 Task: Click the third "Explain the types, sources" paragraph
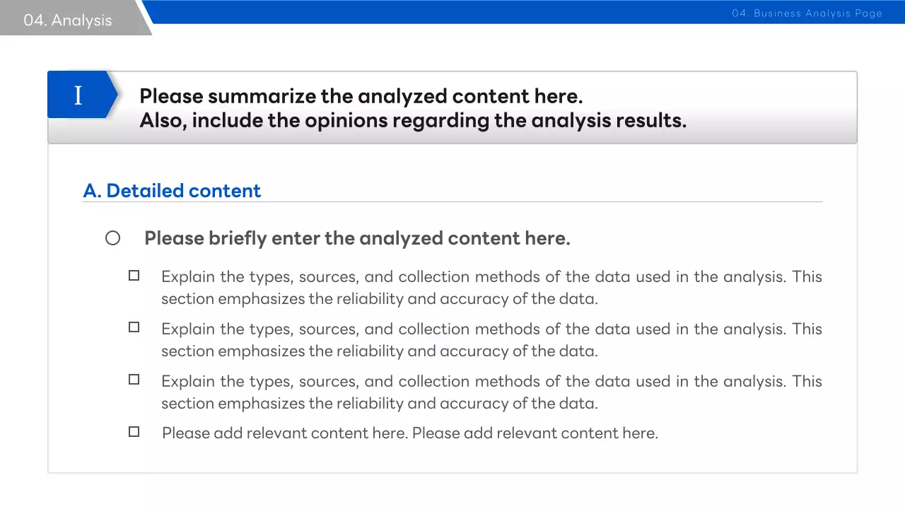(491, 392)
